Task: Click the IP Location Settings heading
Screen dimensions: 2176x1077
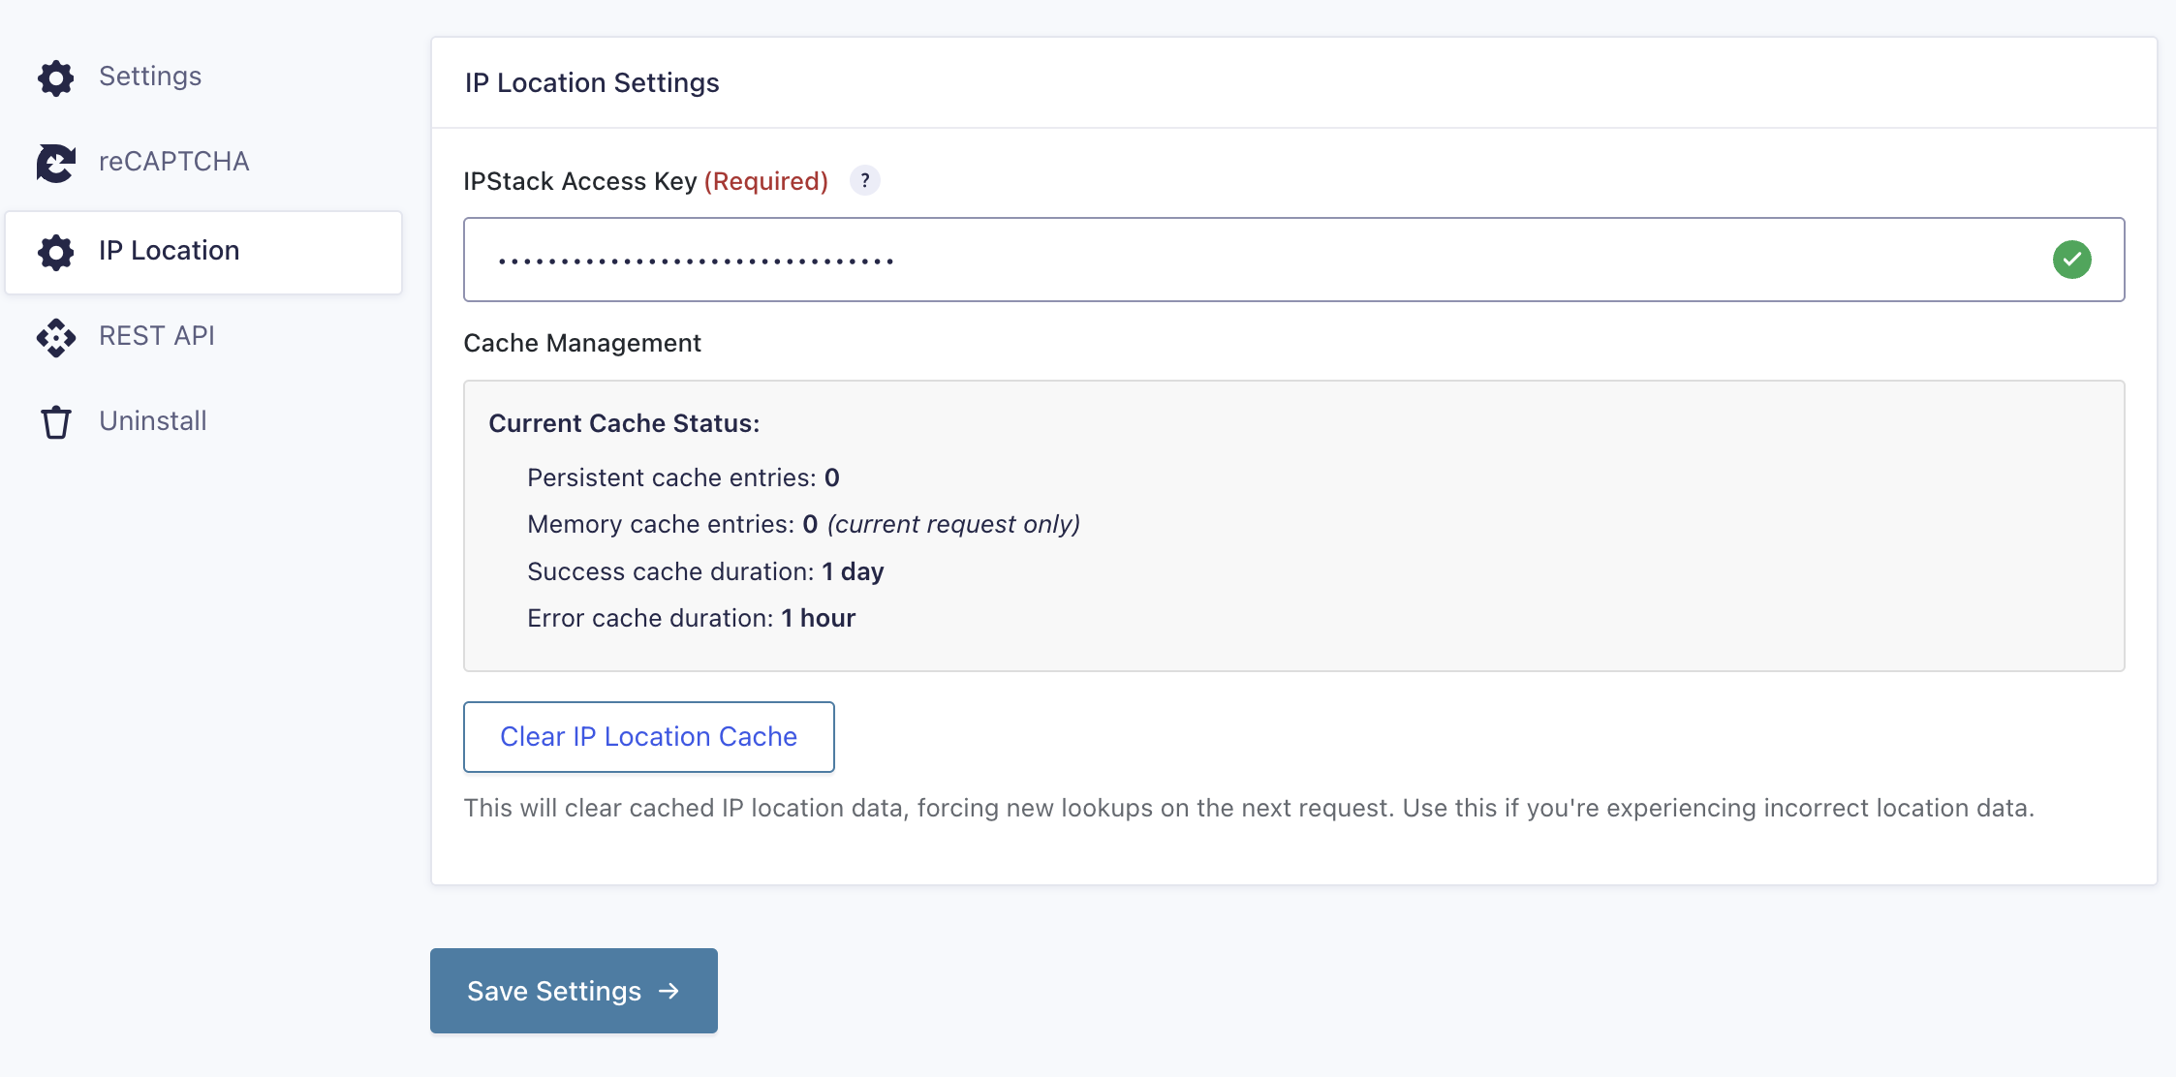Action: pyautogui.click(x=592, y=83)
